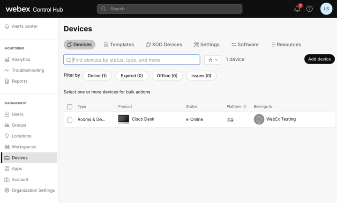Click the Add device button

[x=319, y=59]
